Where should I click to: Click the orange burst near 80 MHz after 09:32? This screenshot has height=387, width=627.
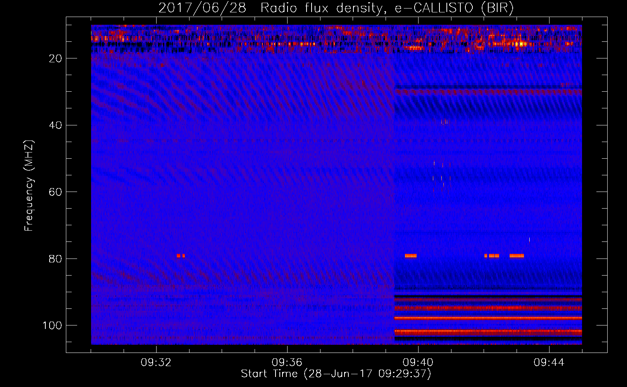[181, 256]
